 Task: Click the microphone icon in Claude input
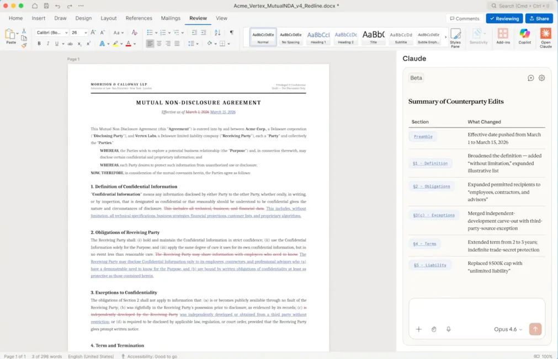click(448, 329)
